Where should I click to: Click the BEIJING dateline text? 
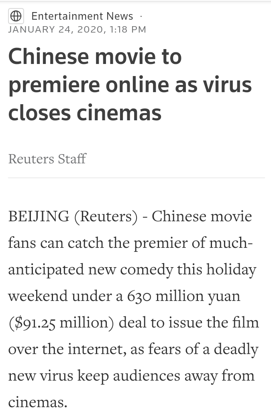[x=39, y=216]
